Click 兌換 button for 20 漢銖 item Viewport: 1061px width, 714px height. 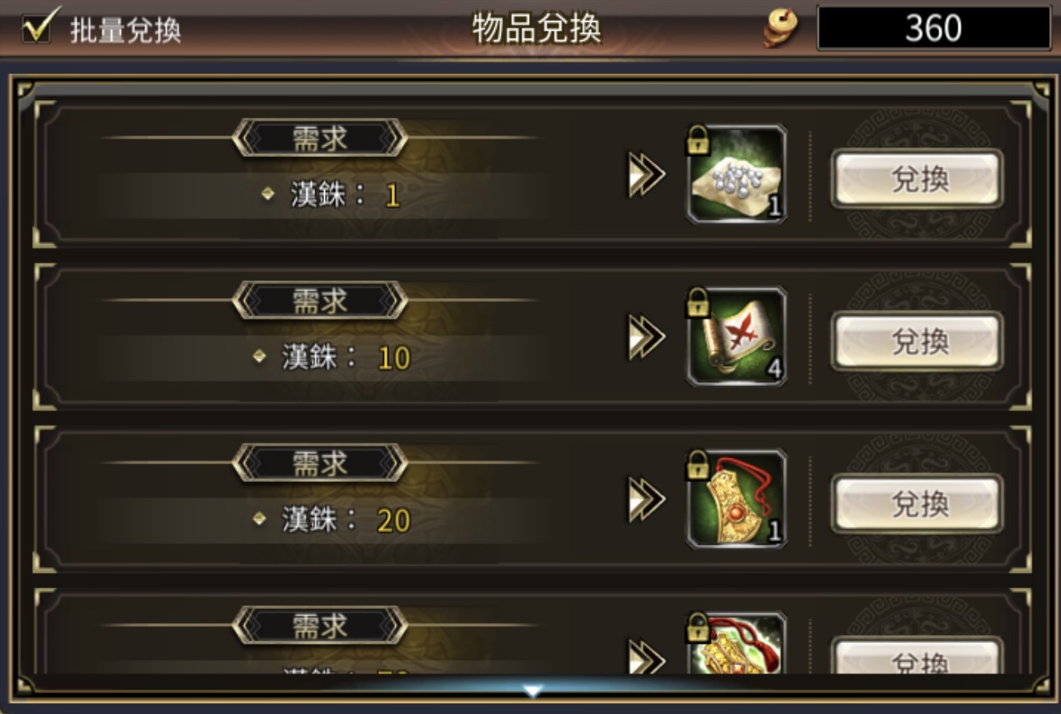click(917, 504)
